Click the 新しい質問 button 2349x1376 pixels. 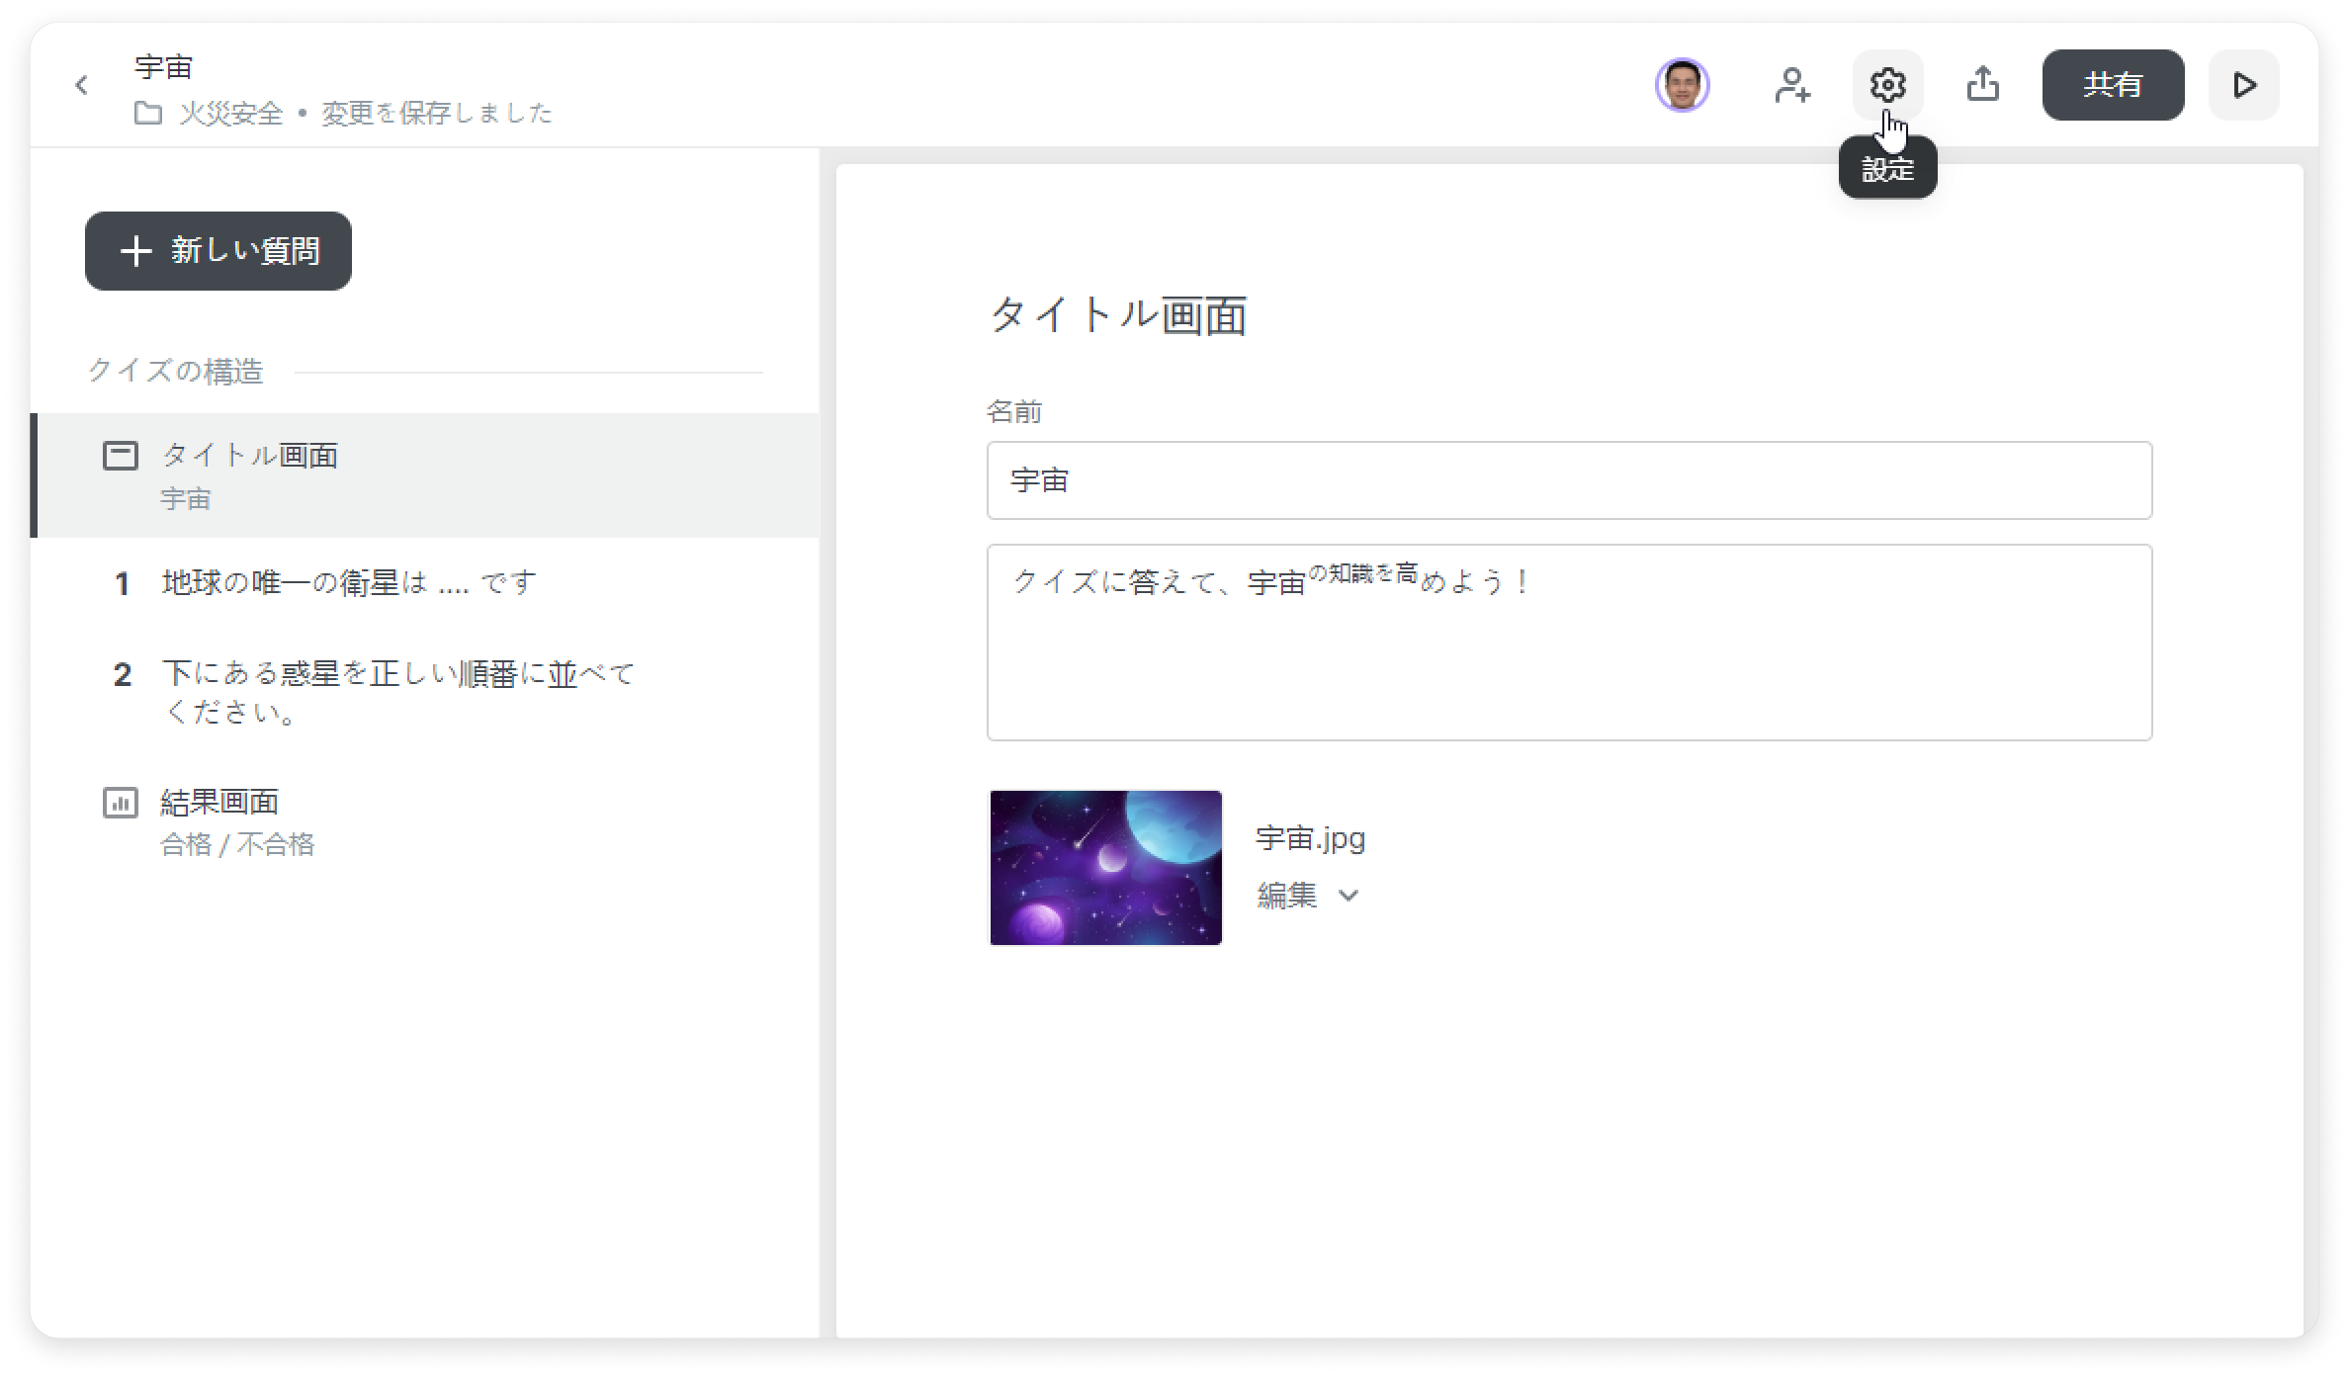(x=218, y=251)
